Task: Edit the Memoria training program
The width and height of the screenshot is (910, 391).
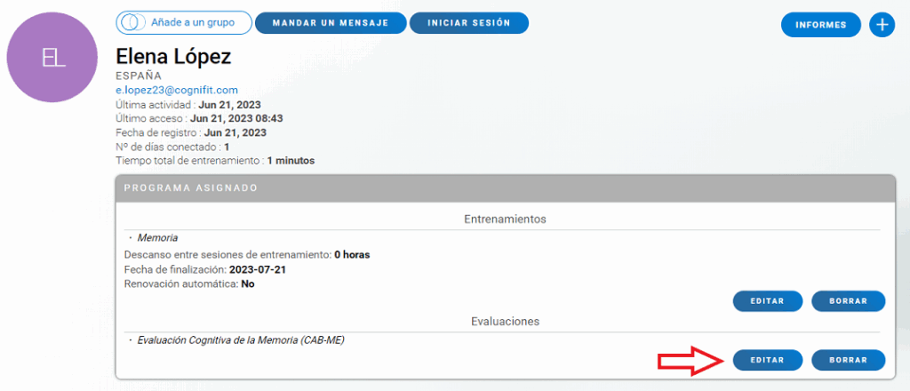Action: click(x=768, y=301)
